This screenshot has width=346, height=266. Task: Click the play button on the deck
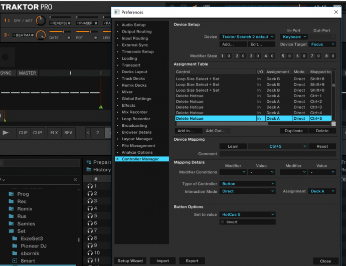[x=6, y=133]
